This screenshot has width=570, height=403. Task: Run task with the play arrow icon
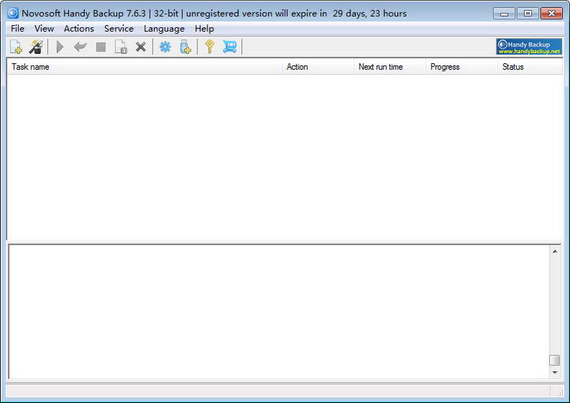click(x=60, y=47)
